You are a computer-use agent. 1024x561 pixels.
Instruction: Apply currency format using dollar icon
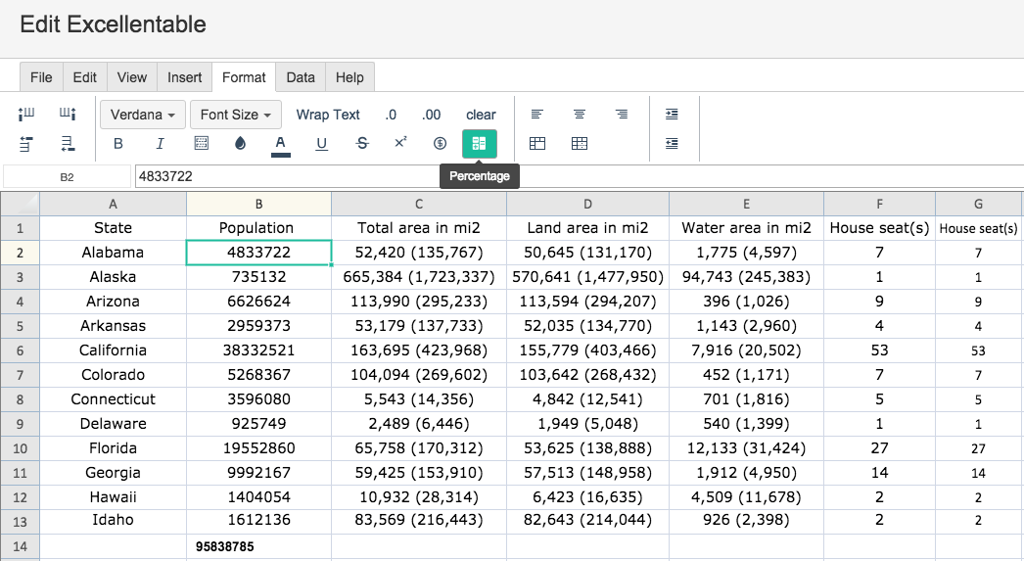(x=441, y=144)
